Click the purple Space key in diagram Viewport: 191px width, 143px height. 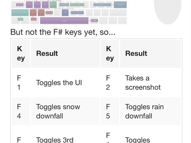[64, 21]
